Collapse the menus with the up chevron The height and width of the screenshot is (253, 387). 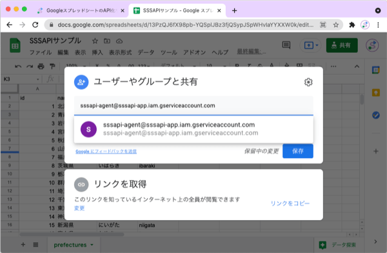tap(357, 66)
